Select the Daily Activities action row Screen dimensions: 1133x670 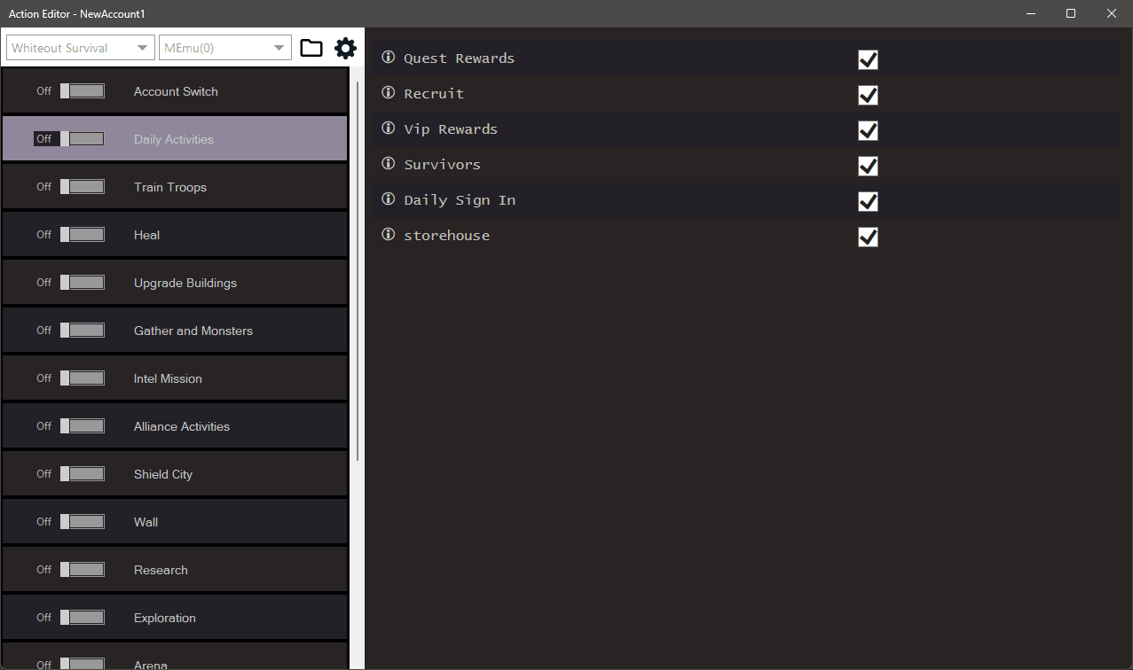[x=175, y=139]
